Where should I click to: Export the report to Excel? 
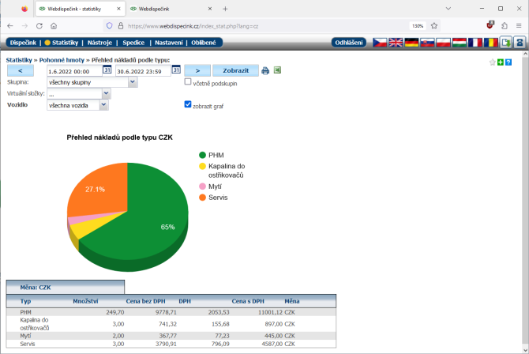pos(277,70)
